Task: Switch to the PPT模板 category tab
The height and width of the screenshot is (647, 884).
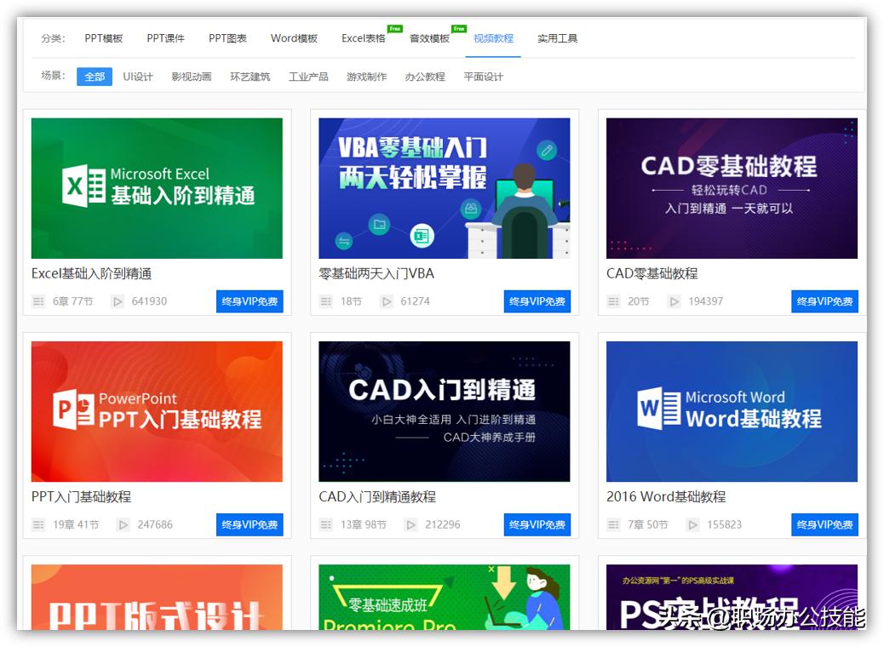Action: coord(106,37)
